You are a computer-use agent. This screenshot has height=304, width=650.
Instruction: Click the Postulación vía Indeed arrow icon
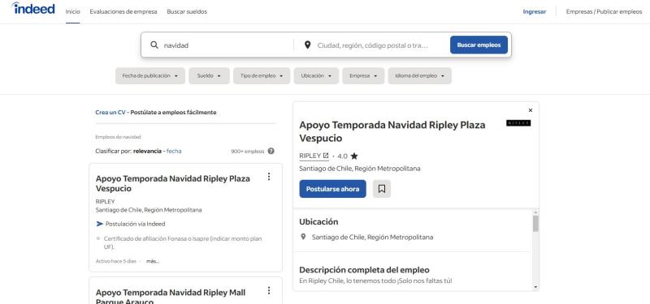coord(99,224)
